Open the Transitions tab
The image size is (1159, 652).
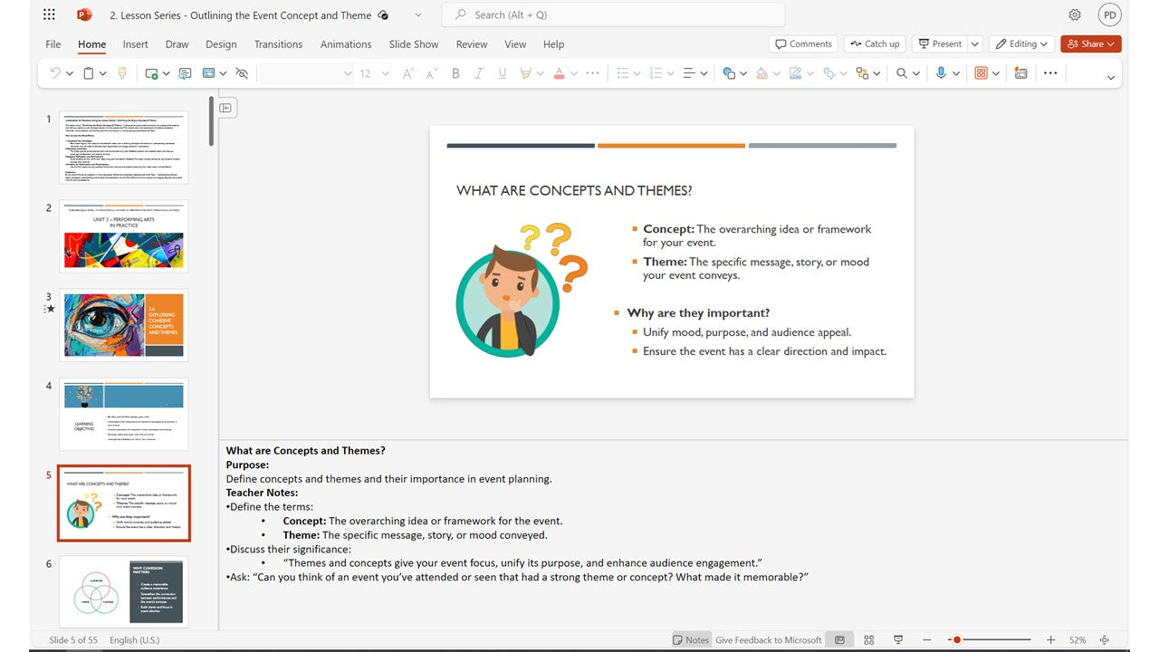pyautogui.click(x=278, y=44)
